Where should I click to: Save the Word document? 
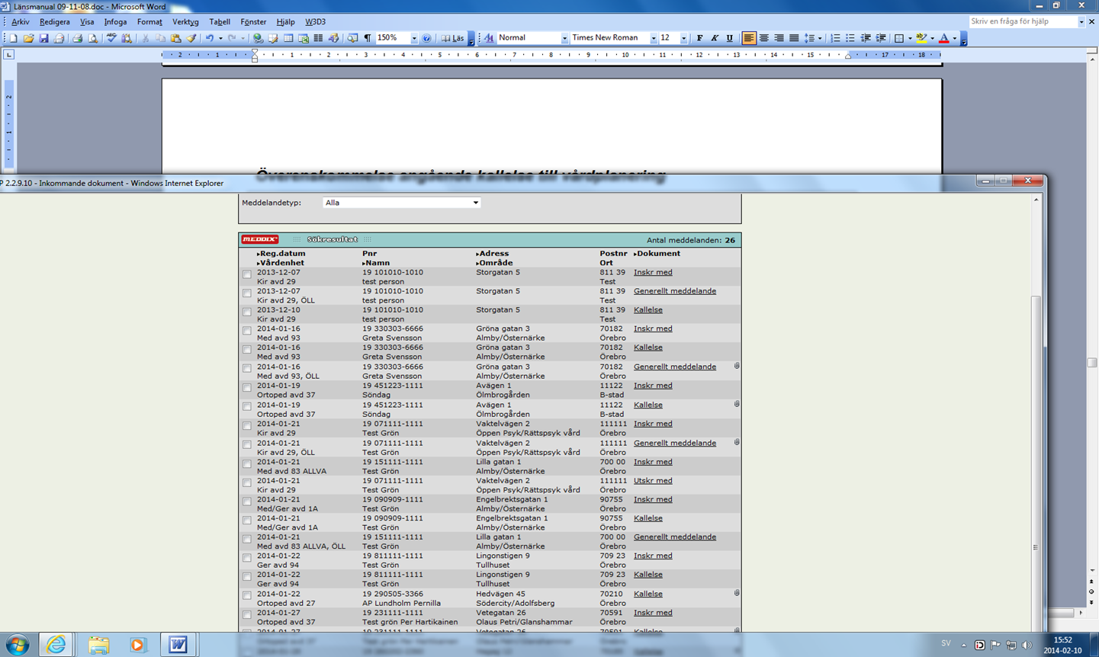(x=43, y=38)
